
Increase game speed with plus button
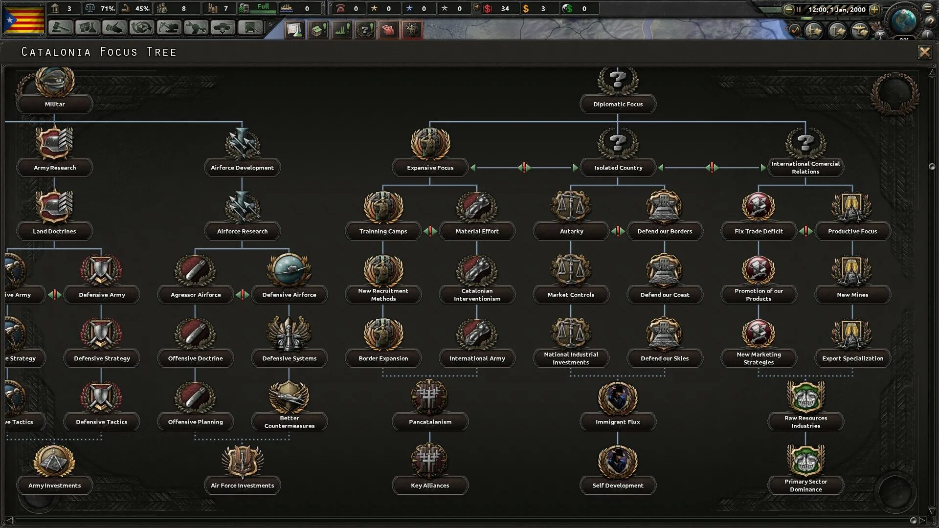pyautogui.click(x=874, y=9)
